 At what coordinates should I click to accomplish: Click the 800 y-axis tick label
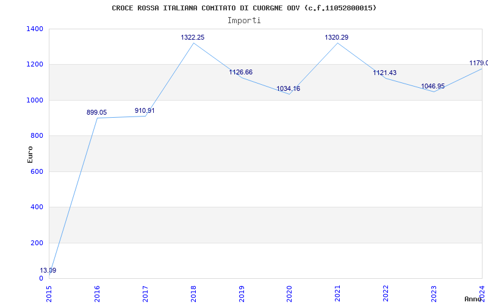pyautogui.click(x=37, y=135)
